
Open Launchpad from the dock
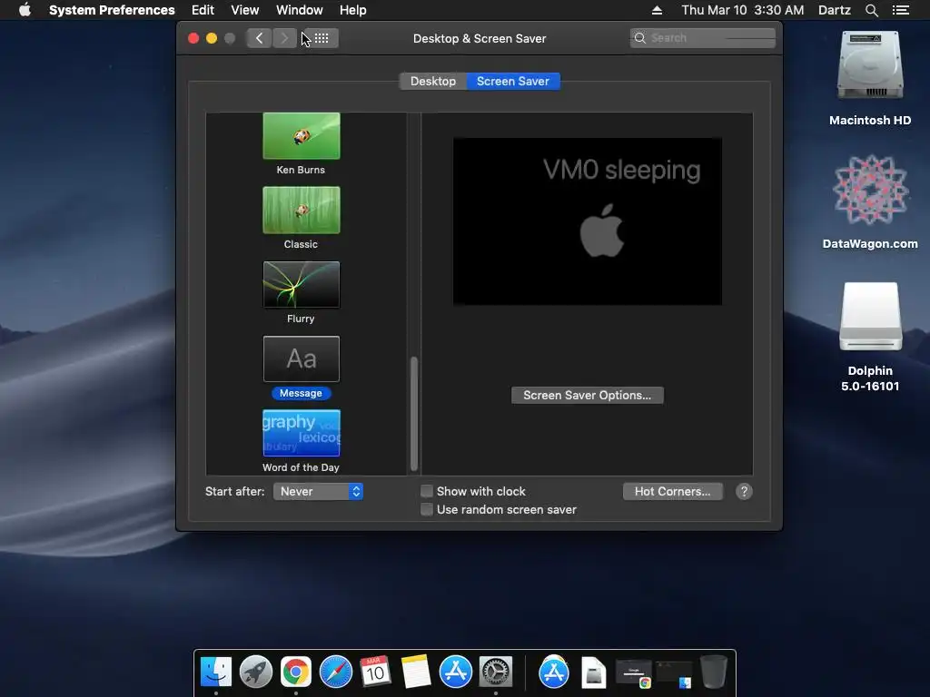click(x=255, y=672)
